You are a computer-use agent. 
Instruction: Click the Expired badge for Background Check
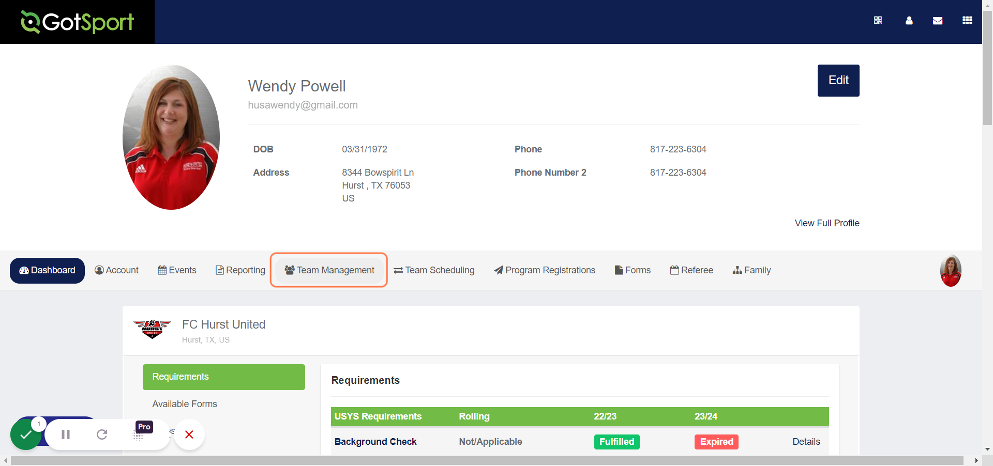click(716, 442)
